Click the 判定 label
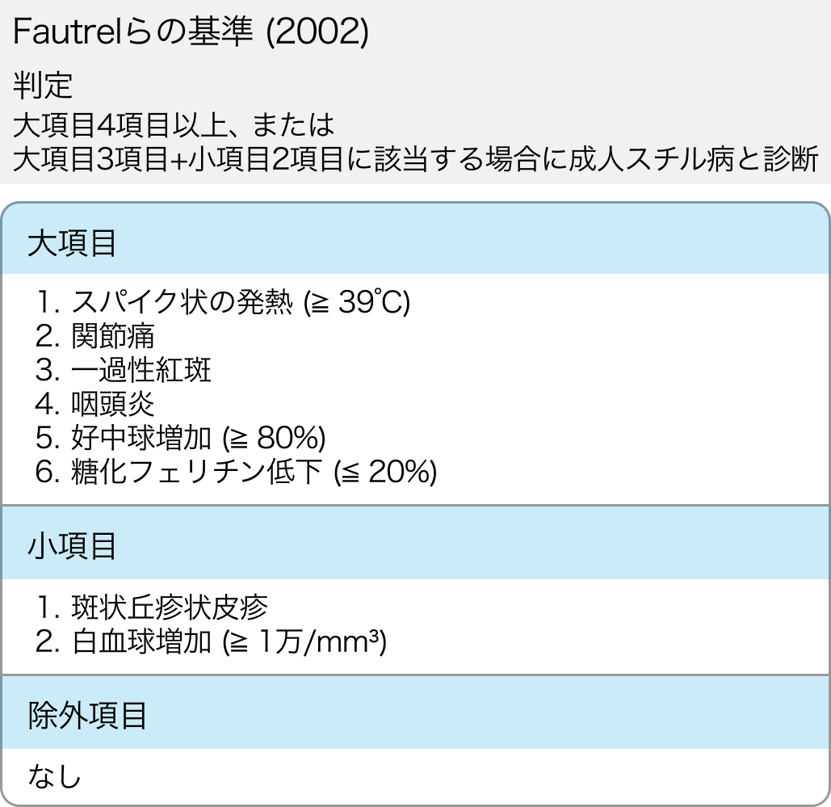This screenshot has height=807, width=831. 44,84
